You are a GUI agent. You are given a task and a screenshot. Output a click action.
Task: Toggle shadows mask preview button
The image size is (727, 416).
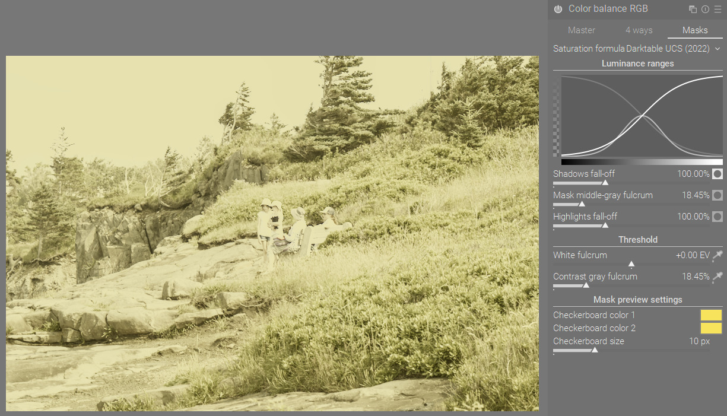pos(718,174)
